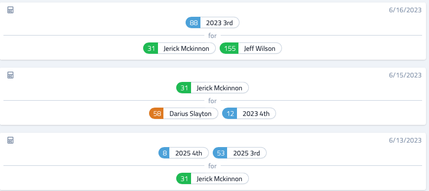Image resolution: width=429 pixels, height=191 pixels.
Task: Click the green 155 value badge
Action: (229, 48)
